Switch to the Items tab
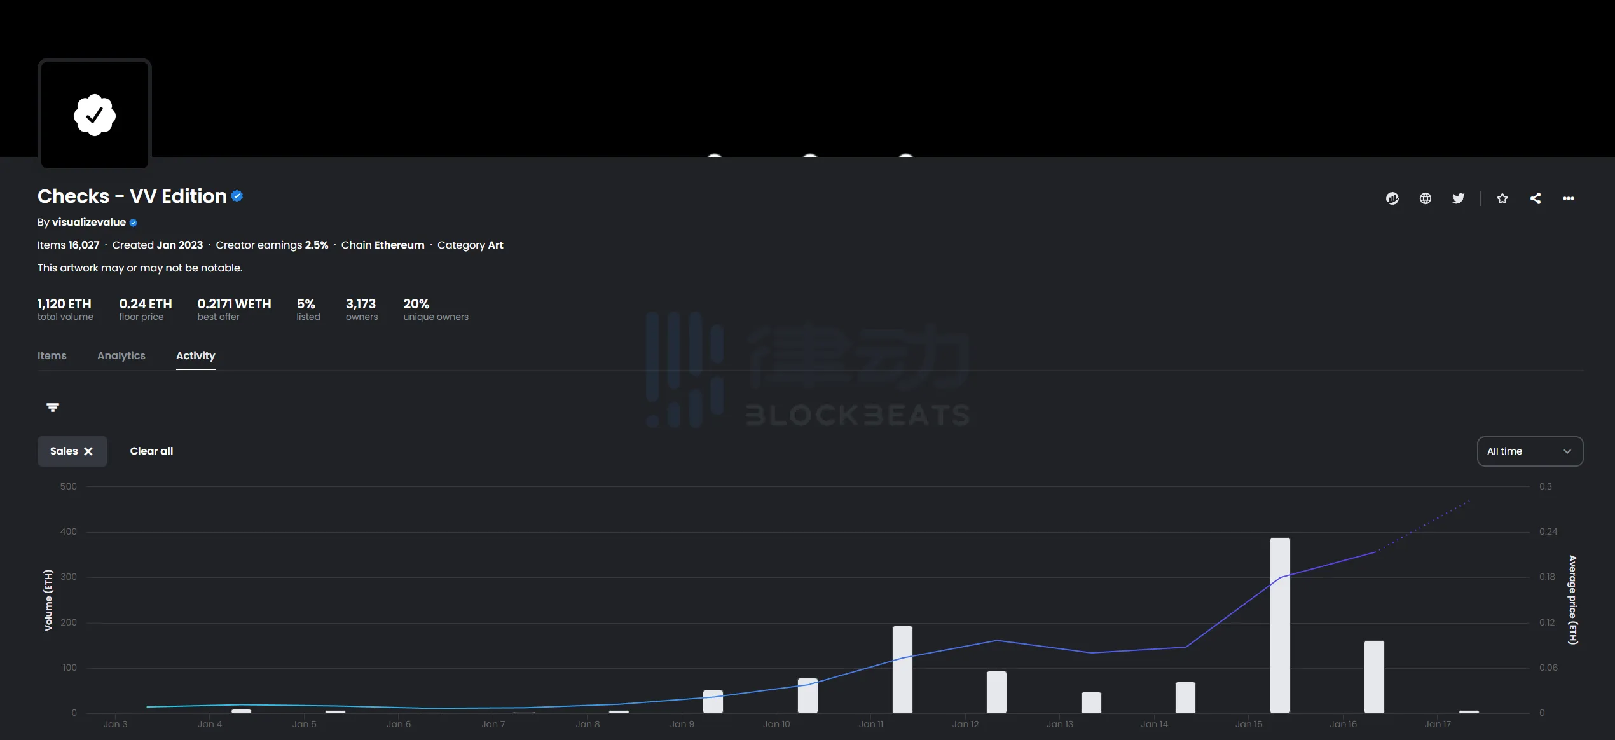1615x740 pixels. [x=52, y=355]
